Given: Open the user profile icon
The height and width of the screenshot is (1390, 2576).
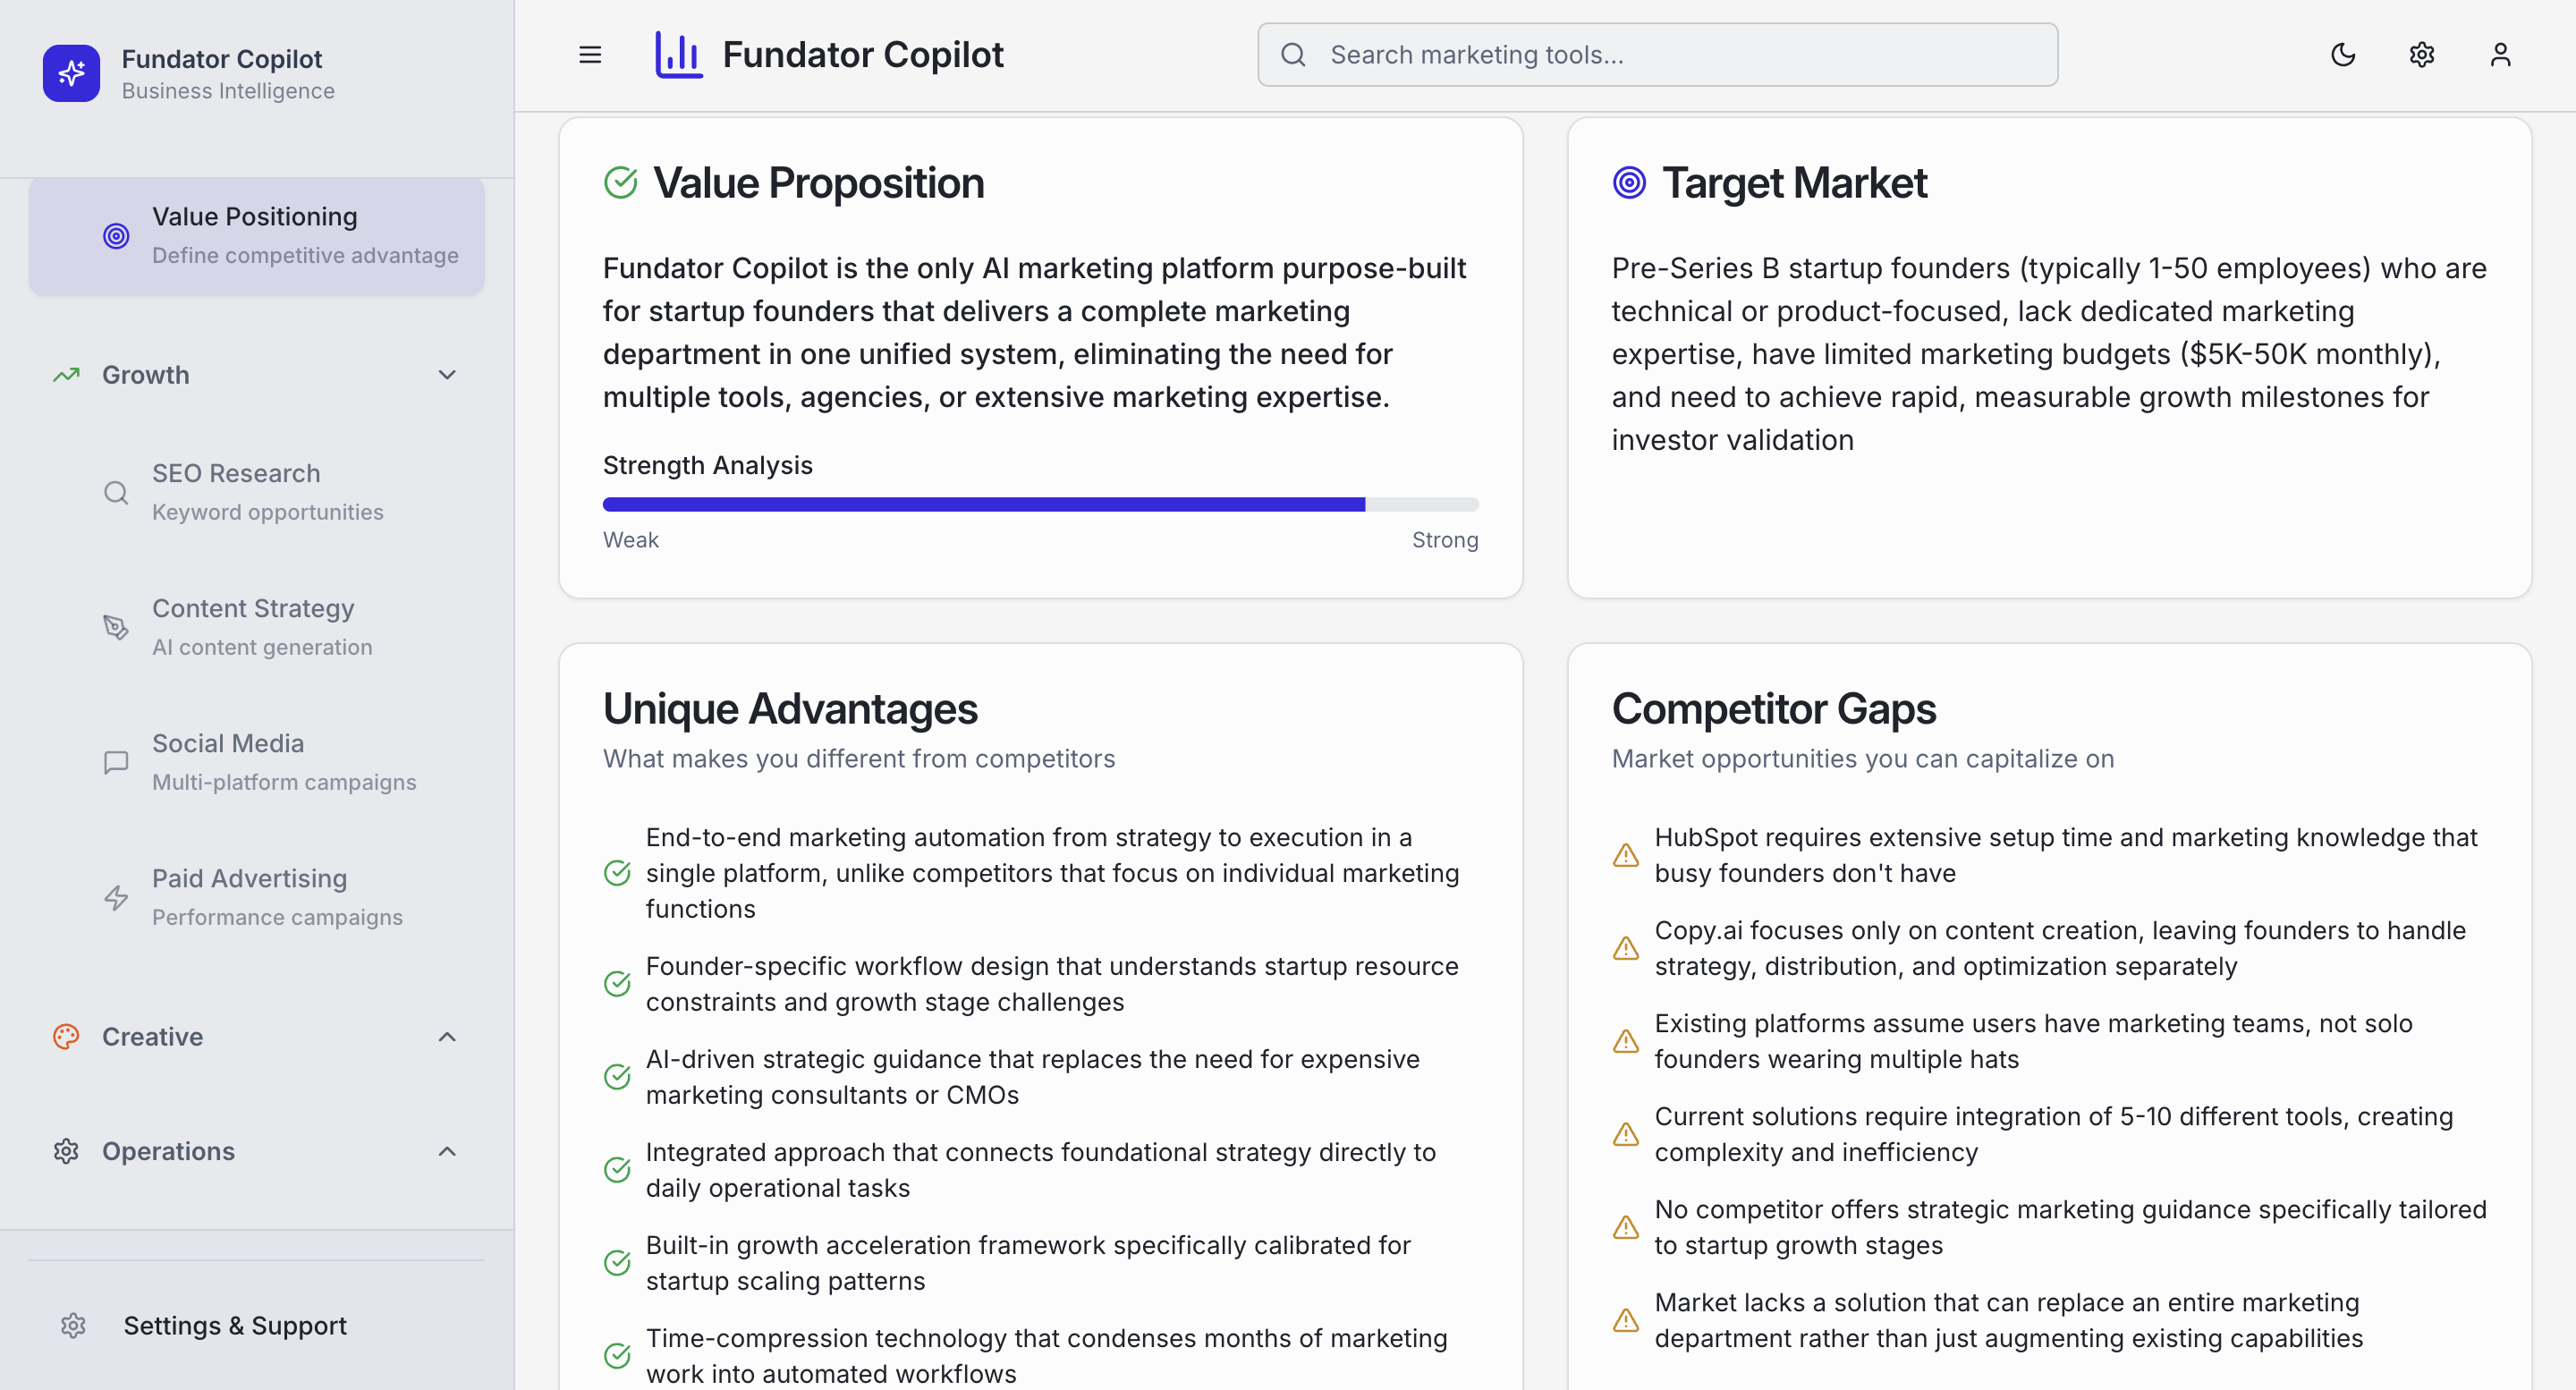Looking at the screenshot, I should tap(2500, 55).
